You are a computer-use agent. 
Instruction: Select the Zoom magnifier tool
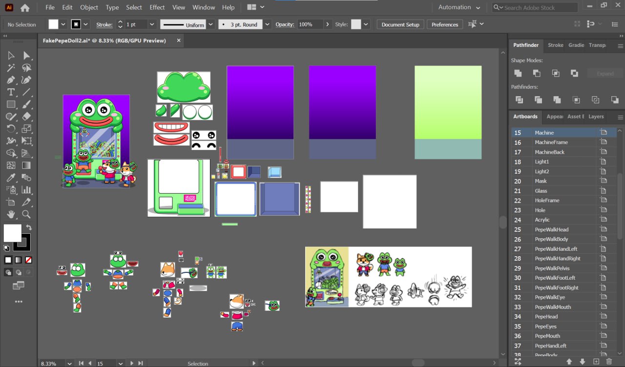[27, 214]
